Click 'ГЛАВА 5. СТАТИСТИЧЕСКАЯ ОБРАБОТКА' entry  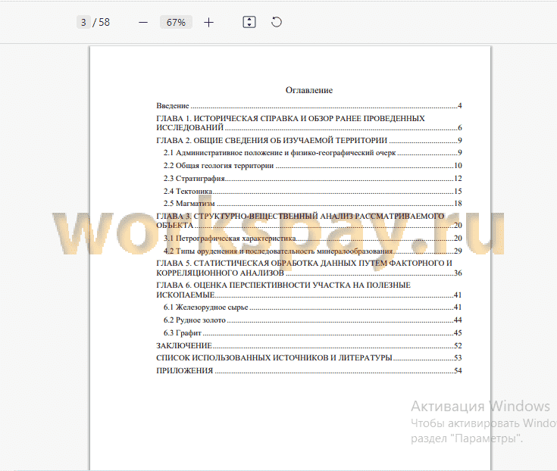pyautogui.click(x=309, y=268)
